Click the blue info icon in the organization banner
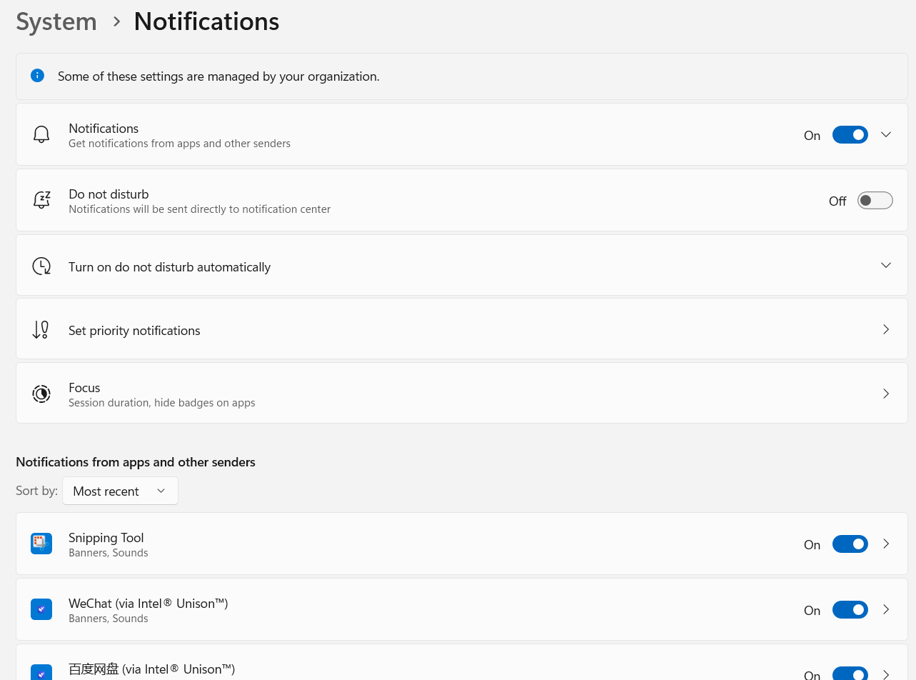Screen dimensions: 916x680 point(37,76)
